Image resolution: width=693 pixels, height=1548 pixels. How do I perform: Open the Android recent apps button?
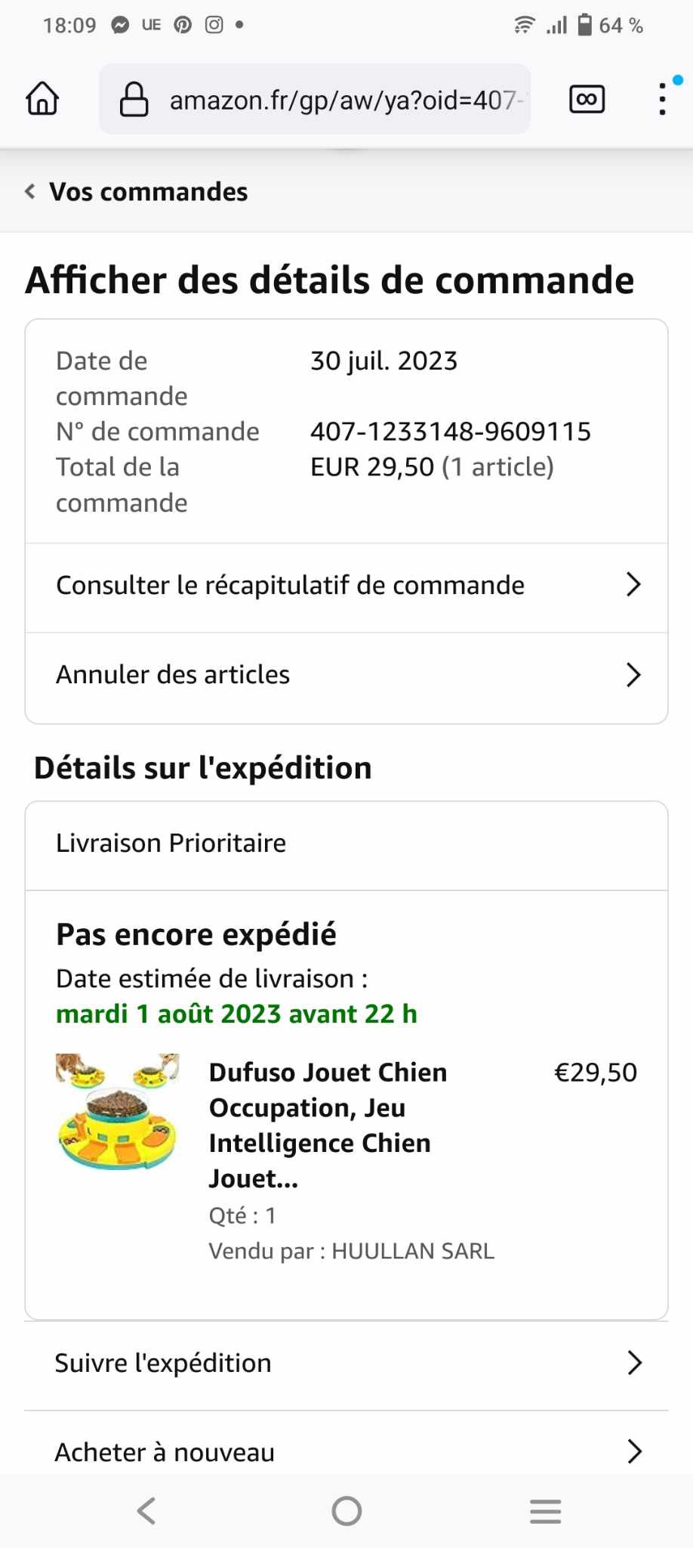pyautogui.click(x=545, y=1511)
